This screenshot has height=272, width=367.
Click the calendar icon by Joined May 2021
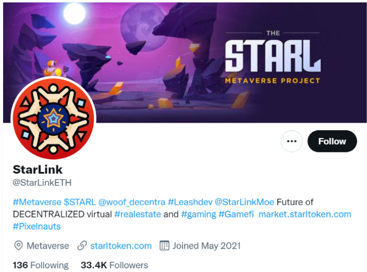pos(164,246)
